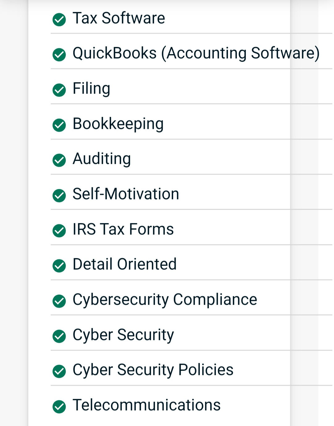Screen dimensions: 334x426
Task: Select the Tax Software skill text
Action: pyautogui.click(x=119, y=18)
